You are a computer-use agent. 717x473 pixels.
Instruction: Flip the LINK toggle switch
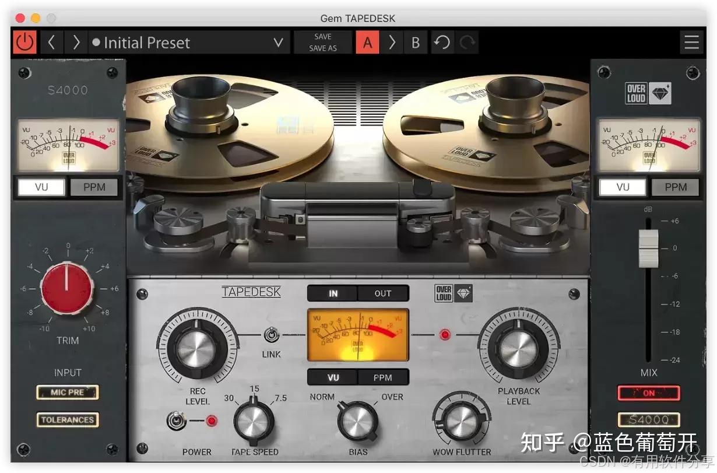(x=270, y=335)
